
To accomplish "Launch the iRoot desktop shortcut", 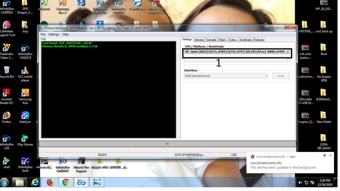I will tap(81, 5).
